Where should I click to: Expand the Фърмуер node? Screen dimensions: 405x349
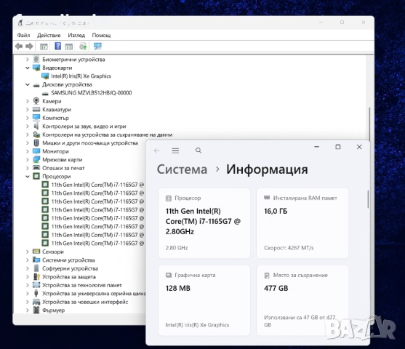(28, 310)
